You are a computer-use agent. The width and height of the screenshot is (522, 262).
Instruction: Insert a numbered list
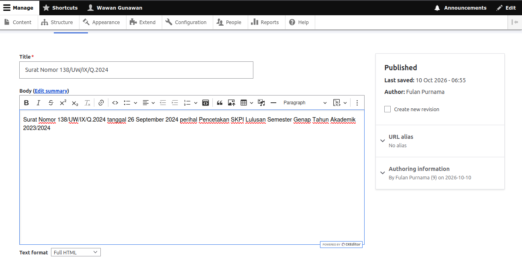187,103
